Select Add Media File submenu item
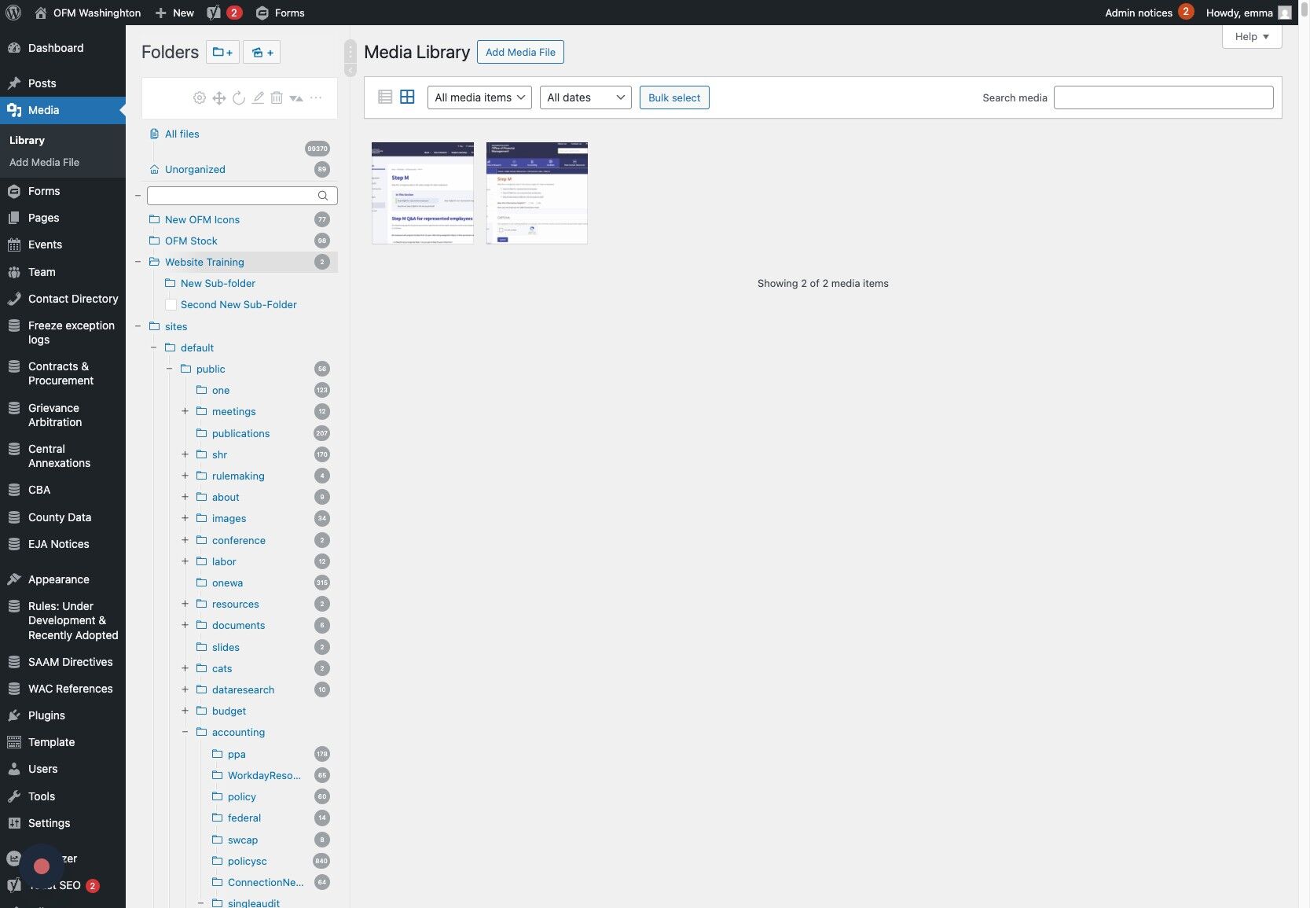Screen dimensions: 1310x908 [x=44, y=162]
